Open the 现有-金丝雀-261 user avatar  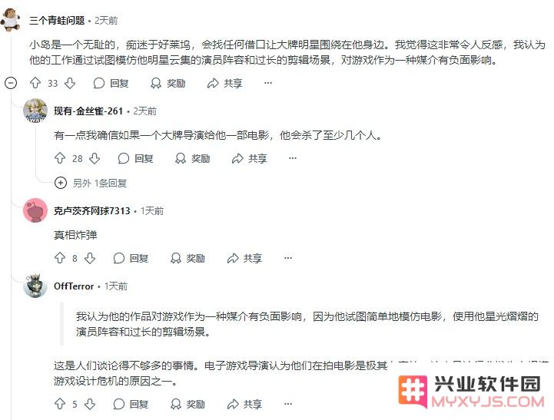[35, 111]
